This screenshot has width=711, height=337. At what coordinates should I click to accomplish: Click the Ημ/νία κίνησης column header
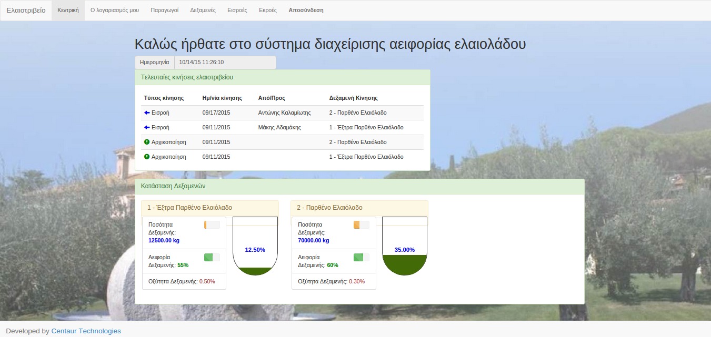coord(222,98)
